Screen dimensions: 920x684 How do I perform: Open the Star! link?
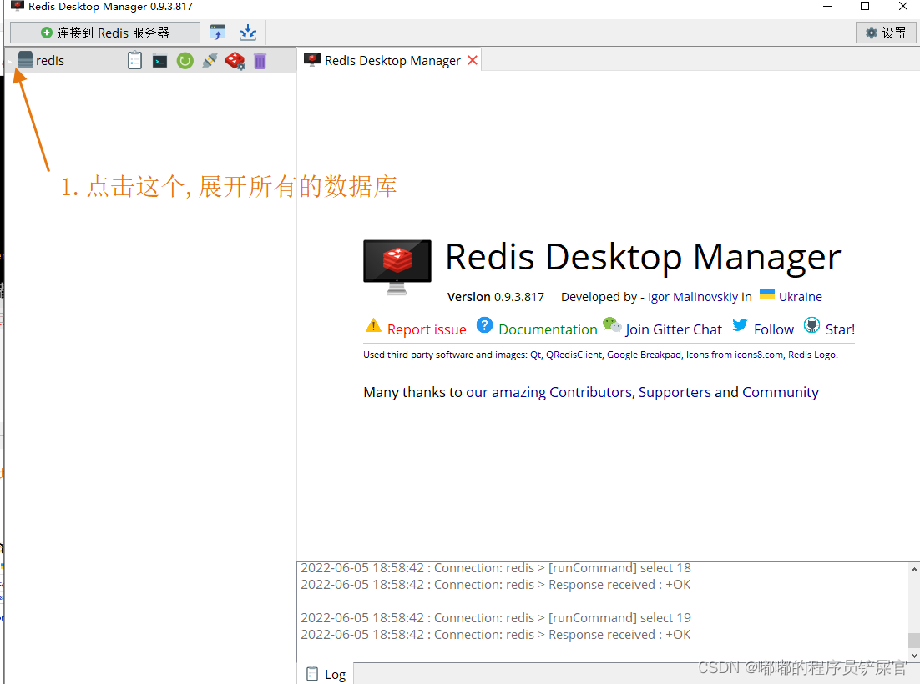[x=840, y=329]
